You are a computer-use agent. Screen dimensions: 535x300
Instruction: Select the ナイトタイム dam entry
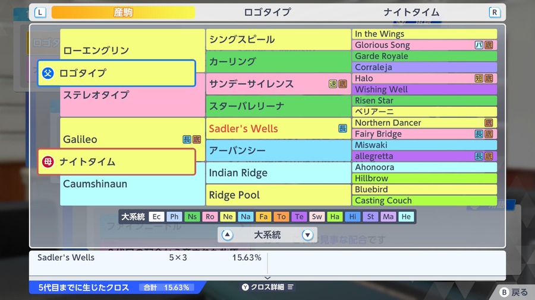tap(117, 162)
